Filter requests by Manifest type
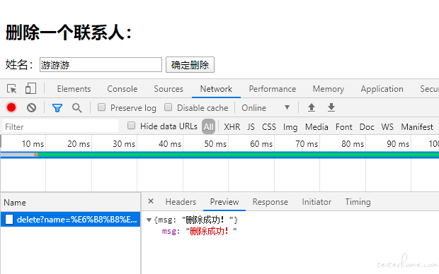 pyautogui.click(x=417, y=127)
